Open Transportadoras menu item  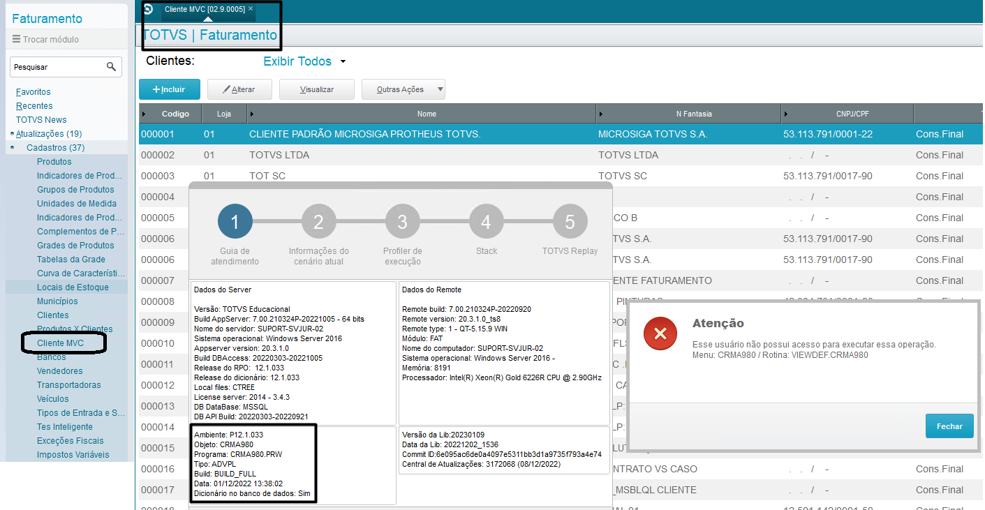click(x=68, y=385)
